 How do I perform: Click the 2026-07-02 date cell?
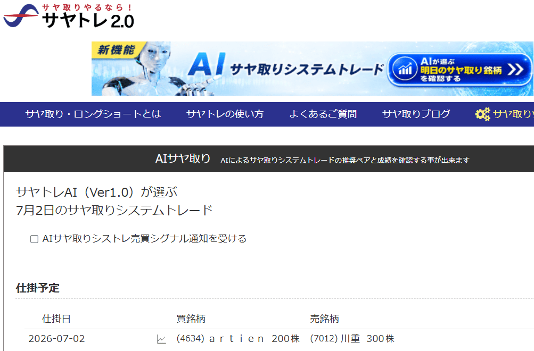point(56,339)
